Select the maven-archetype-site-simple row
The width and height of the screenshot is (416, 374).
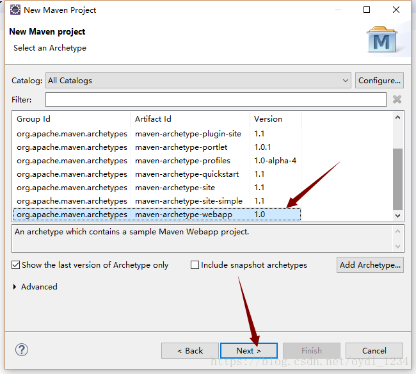[157, 201]
